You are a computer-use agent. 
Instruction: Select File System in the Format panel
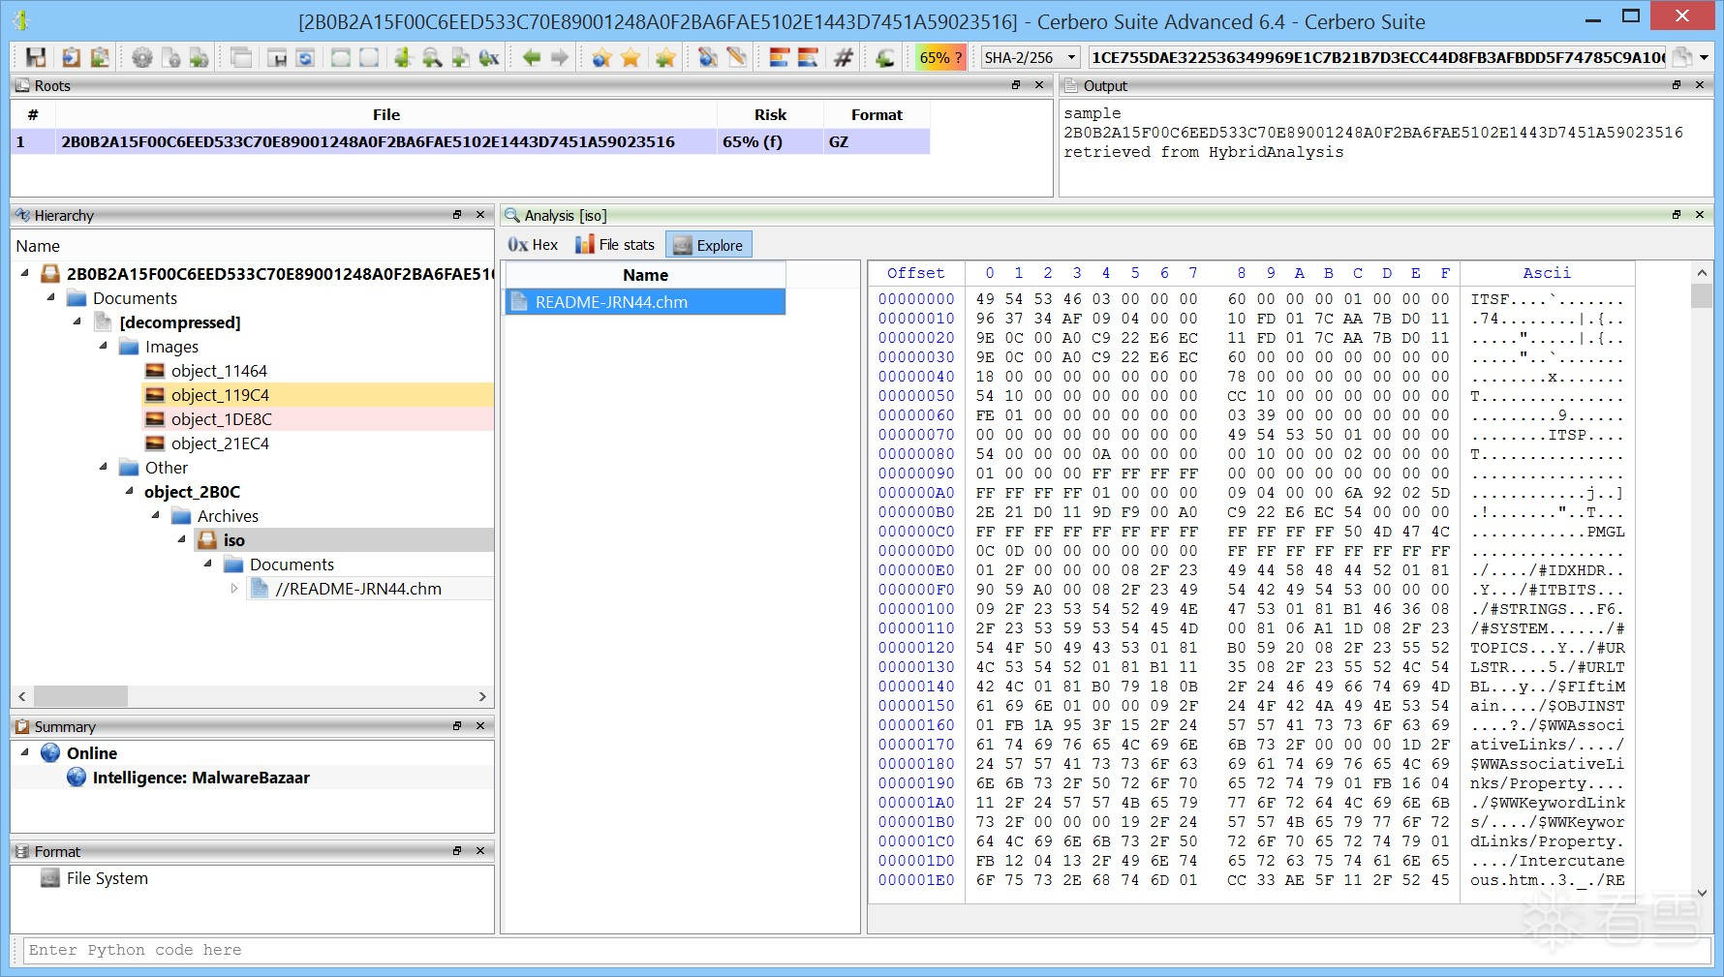(x=107, y=878)
